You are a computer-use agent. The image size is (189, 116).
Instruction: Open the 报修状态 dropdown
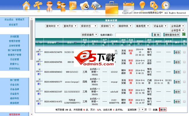pyautogui.click(x=89, y=26)
